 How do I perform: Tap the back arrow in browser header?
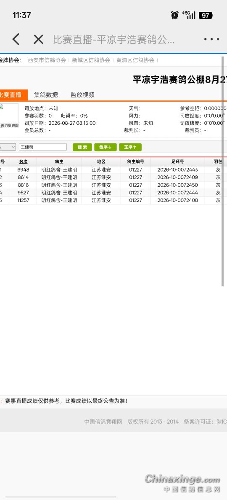pos(16,40)
